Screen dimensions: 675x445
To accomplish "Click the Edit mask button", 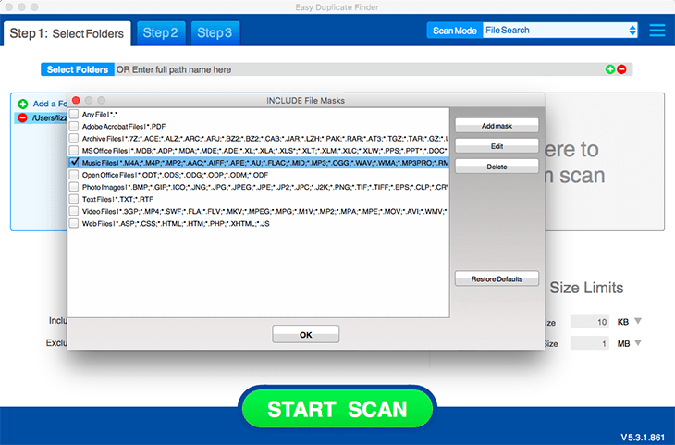I will 497,146.
